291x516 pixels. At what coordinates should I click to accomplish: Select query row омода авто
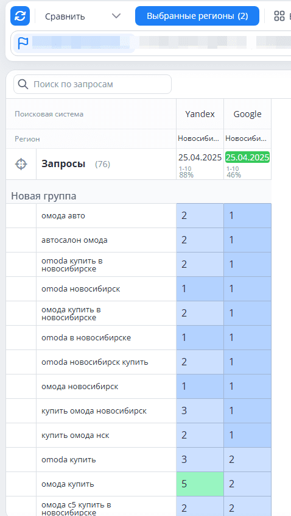(106, 215)
